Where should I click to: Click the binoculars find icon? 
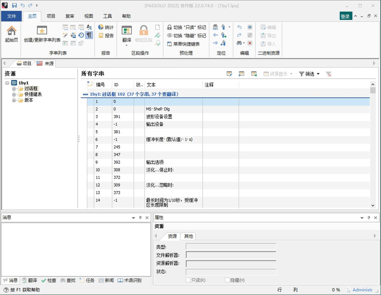point(239,43)
